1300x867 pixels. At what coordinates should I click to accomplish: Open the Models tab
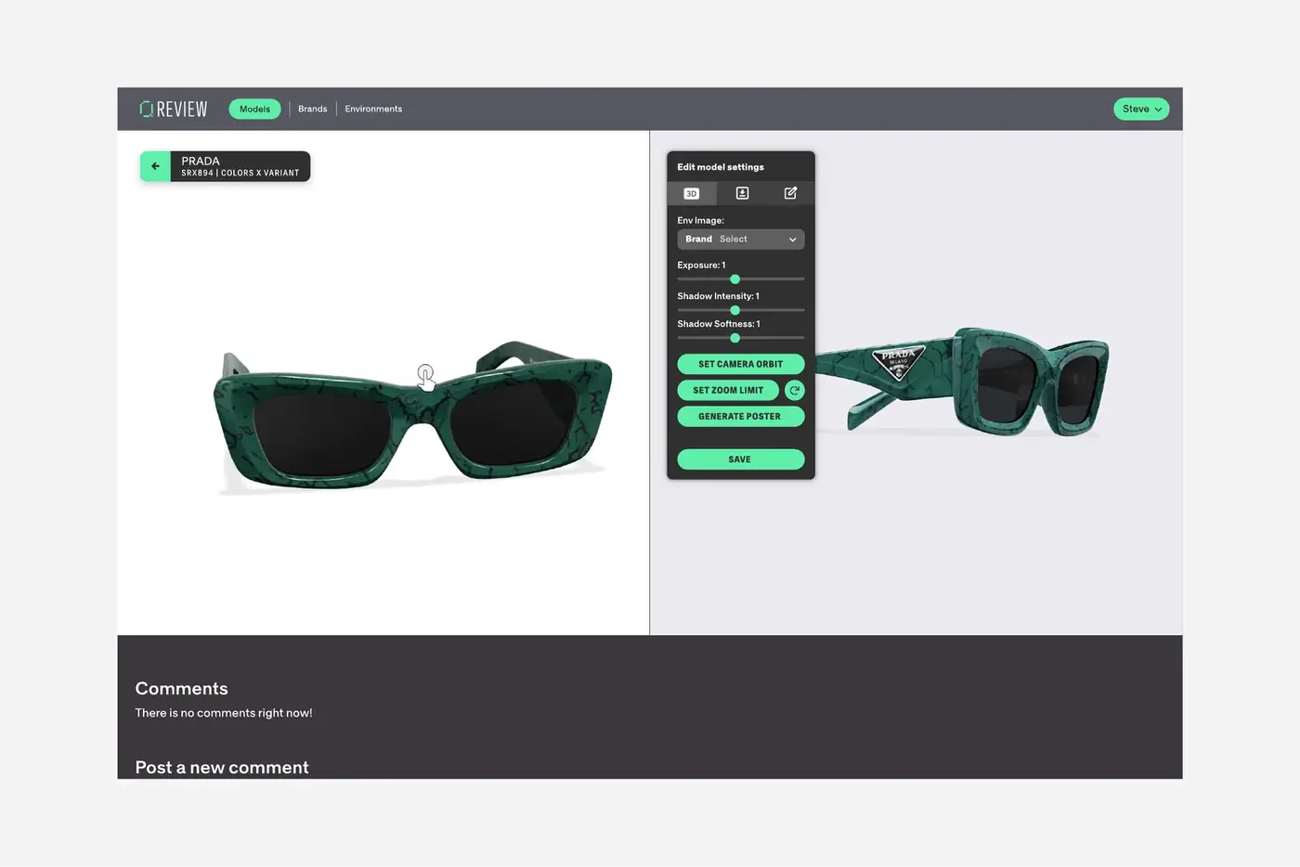coord(254,109)
